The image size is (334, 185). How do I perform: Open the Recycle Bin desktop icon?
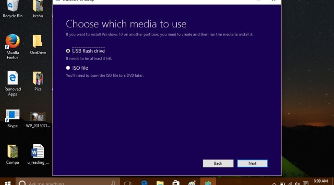(x=12, y=9)
